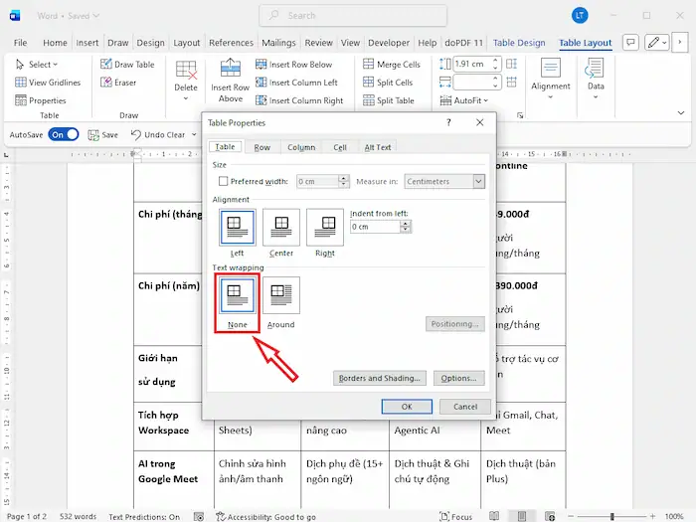The width and height of the screenshot is (696, 522).
Task: Choose Center table alignment icon
Action: tap(281, 228)
